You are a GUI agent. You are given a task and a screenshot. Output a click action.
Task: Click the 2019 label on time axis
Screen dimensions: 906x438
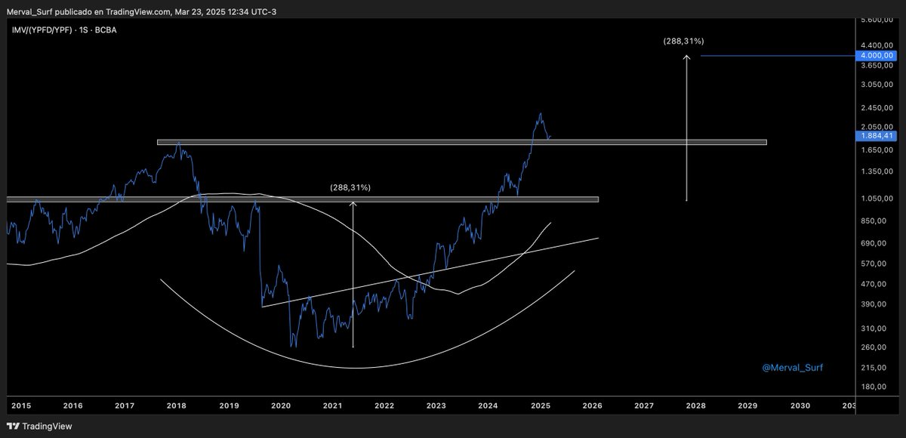tap(229, 406)
